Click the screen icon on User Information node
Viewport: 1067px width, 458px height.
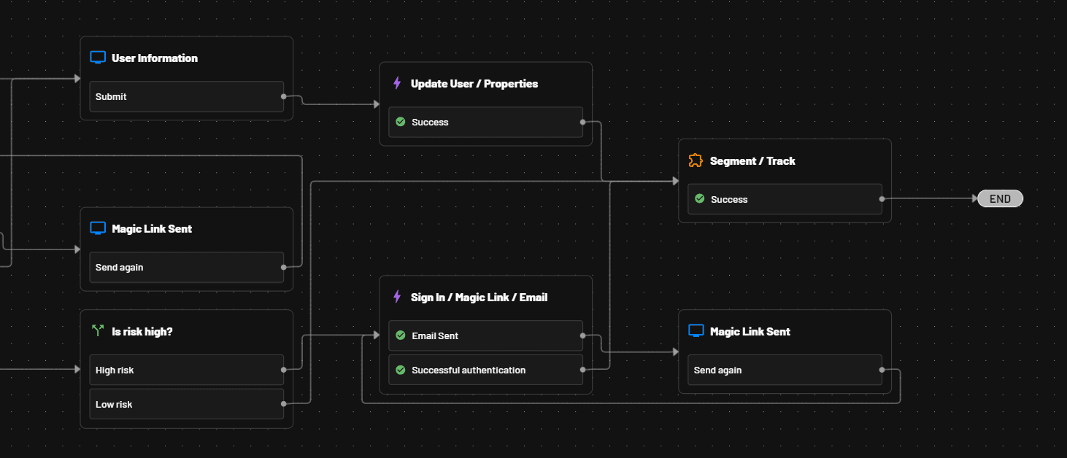[98, 58]
